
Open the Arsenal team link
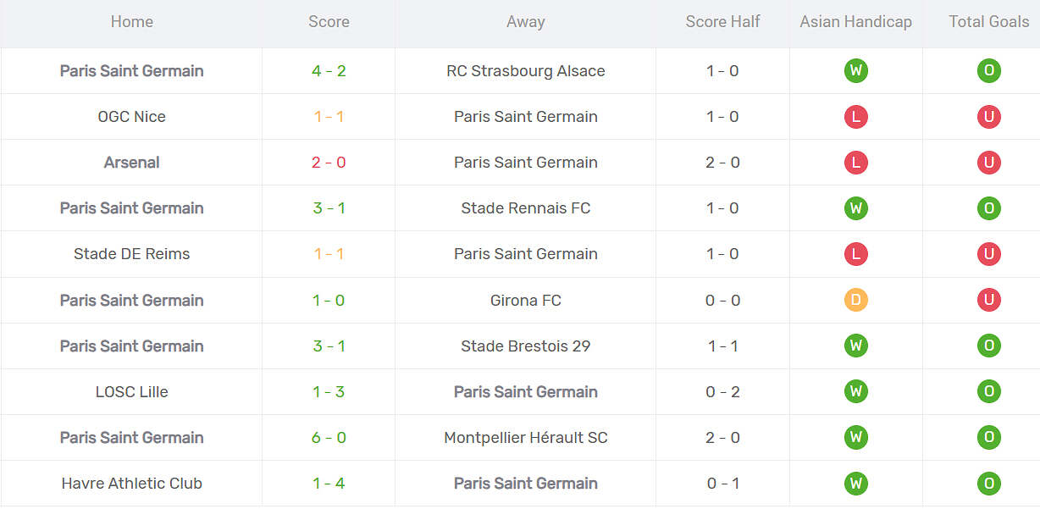132,163
